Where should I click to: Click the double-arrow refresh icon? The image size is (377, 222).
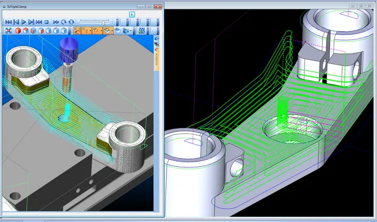[x=71, y=22]
